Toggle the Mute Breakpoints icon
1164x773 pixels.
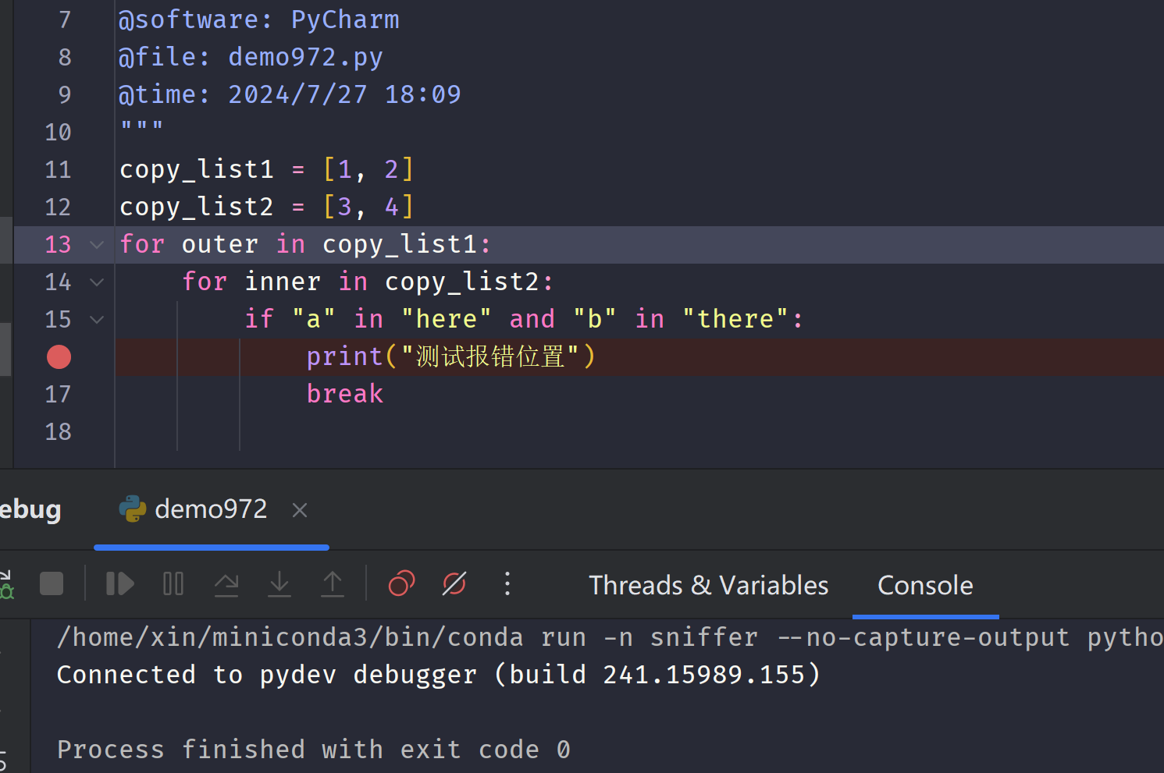[x=454, y=583]
